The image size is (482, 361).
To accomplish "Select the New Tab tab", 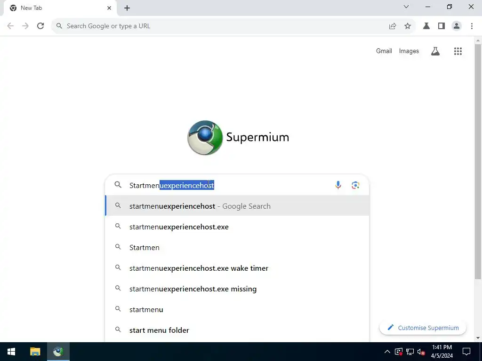I will click(60, 8).
